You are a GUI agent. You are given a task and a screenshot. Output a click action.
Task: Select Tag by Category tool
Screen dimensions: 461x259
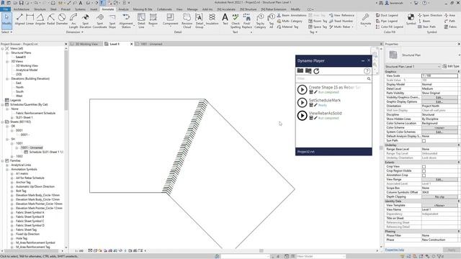click(x=260, y=21)
